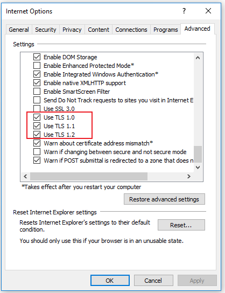Close the Internet Options dialog
The width and height of the screenshot is (225, 293).
(208, 11)
